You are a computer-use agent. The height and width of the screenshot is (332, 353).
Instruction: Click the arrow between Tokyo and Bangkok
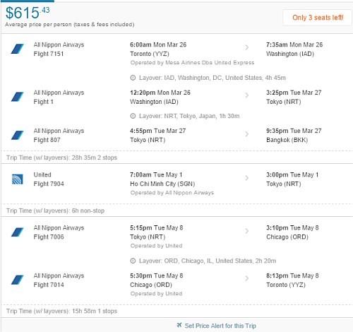click(x=246, y=134)
